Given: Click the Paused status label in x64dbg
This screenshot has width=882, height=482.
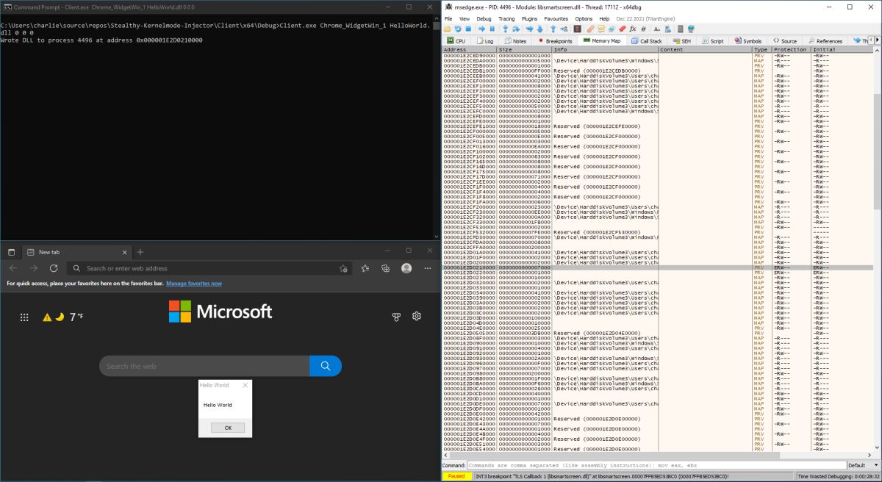Looking at the screenshot, I should click(456, 476).
